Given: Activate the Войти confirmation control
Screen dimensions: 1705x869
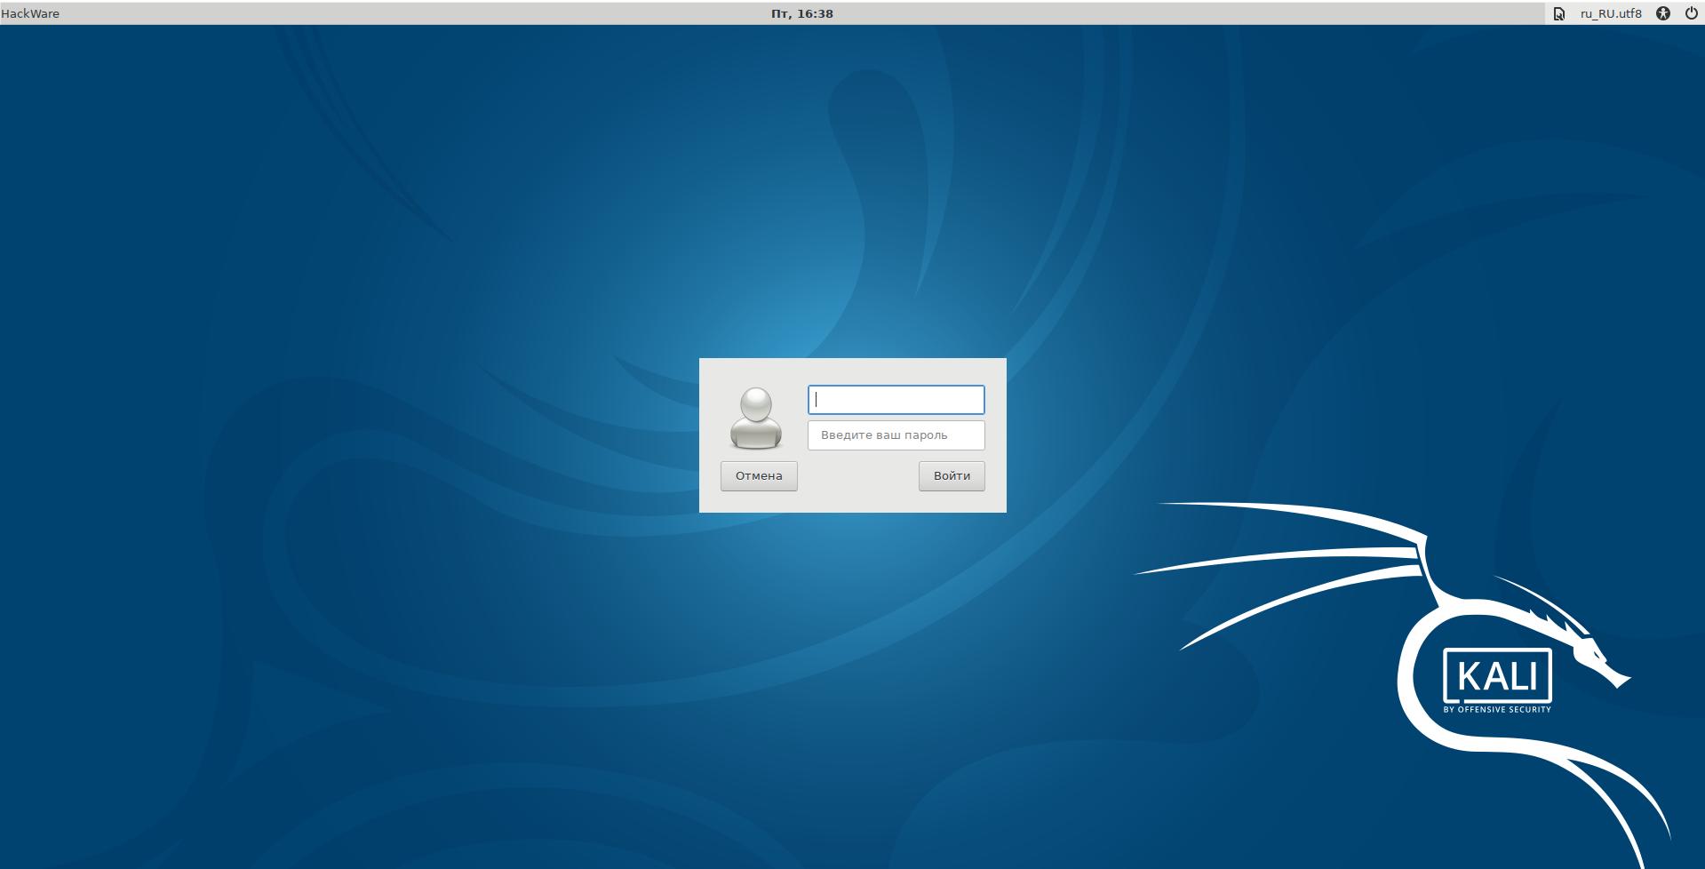Looking at the screenshot, I should 951,476.
